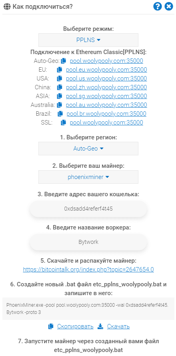Click the Скопировать copy link
Image resolution: width=176 pixels, height=356 pixels.
(x=75, y=326)
